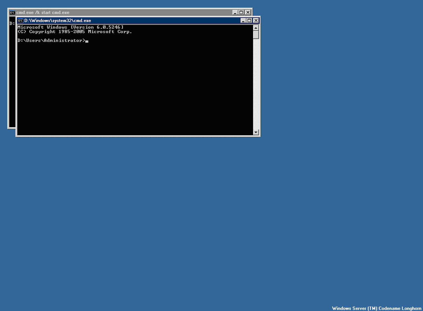Open system menu icon of background cmd.exe /k window
423x311 pixels.
click(x=12, y=12)
